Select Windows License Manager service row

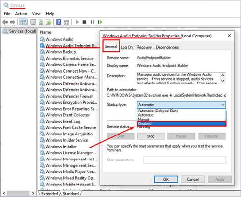coord(68,153)
